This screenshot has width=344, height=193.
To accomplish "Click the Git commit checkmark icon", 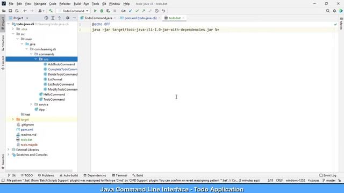I will (137, 11).
